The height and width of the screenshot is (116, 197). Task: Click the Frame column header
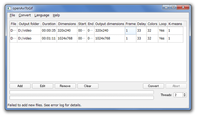pyautogui.click(x=130, y=24)
